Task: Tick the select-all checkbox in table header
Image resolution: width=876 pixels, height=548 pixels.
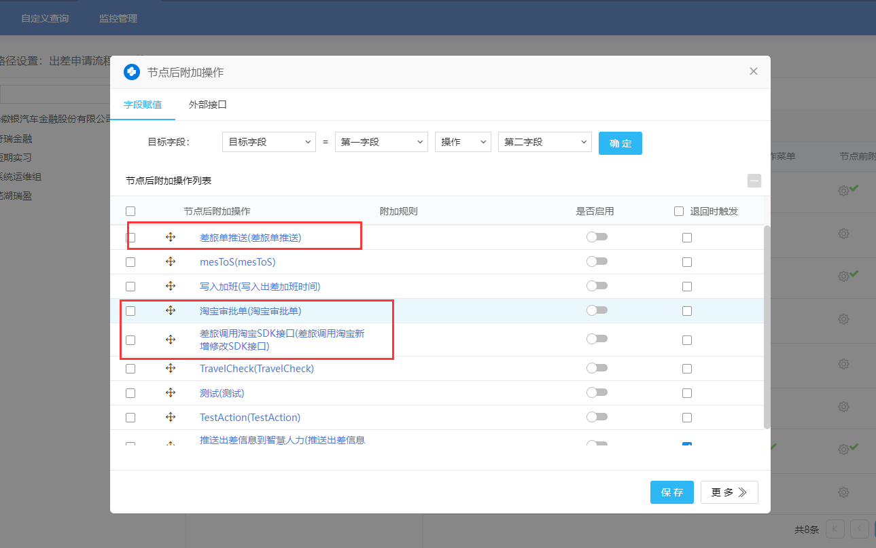Action: click(130, 211)
